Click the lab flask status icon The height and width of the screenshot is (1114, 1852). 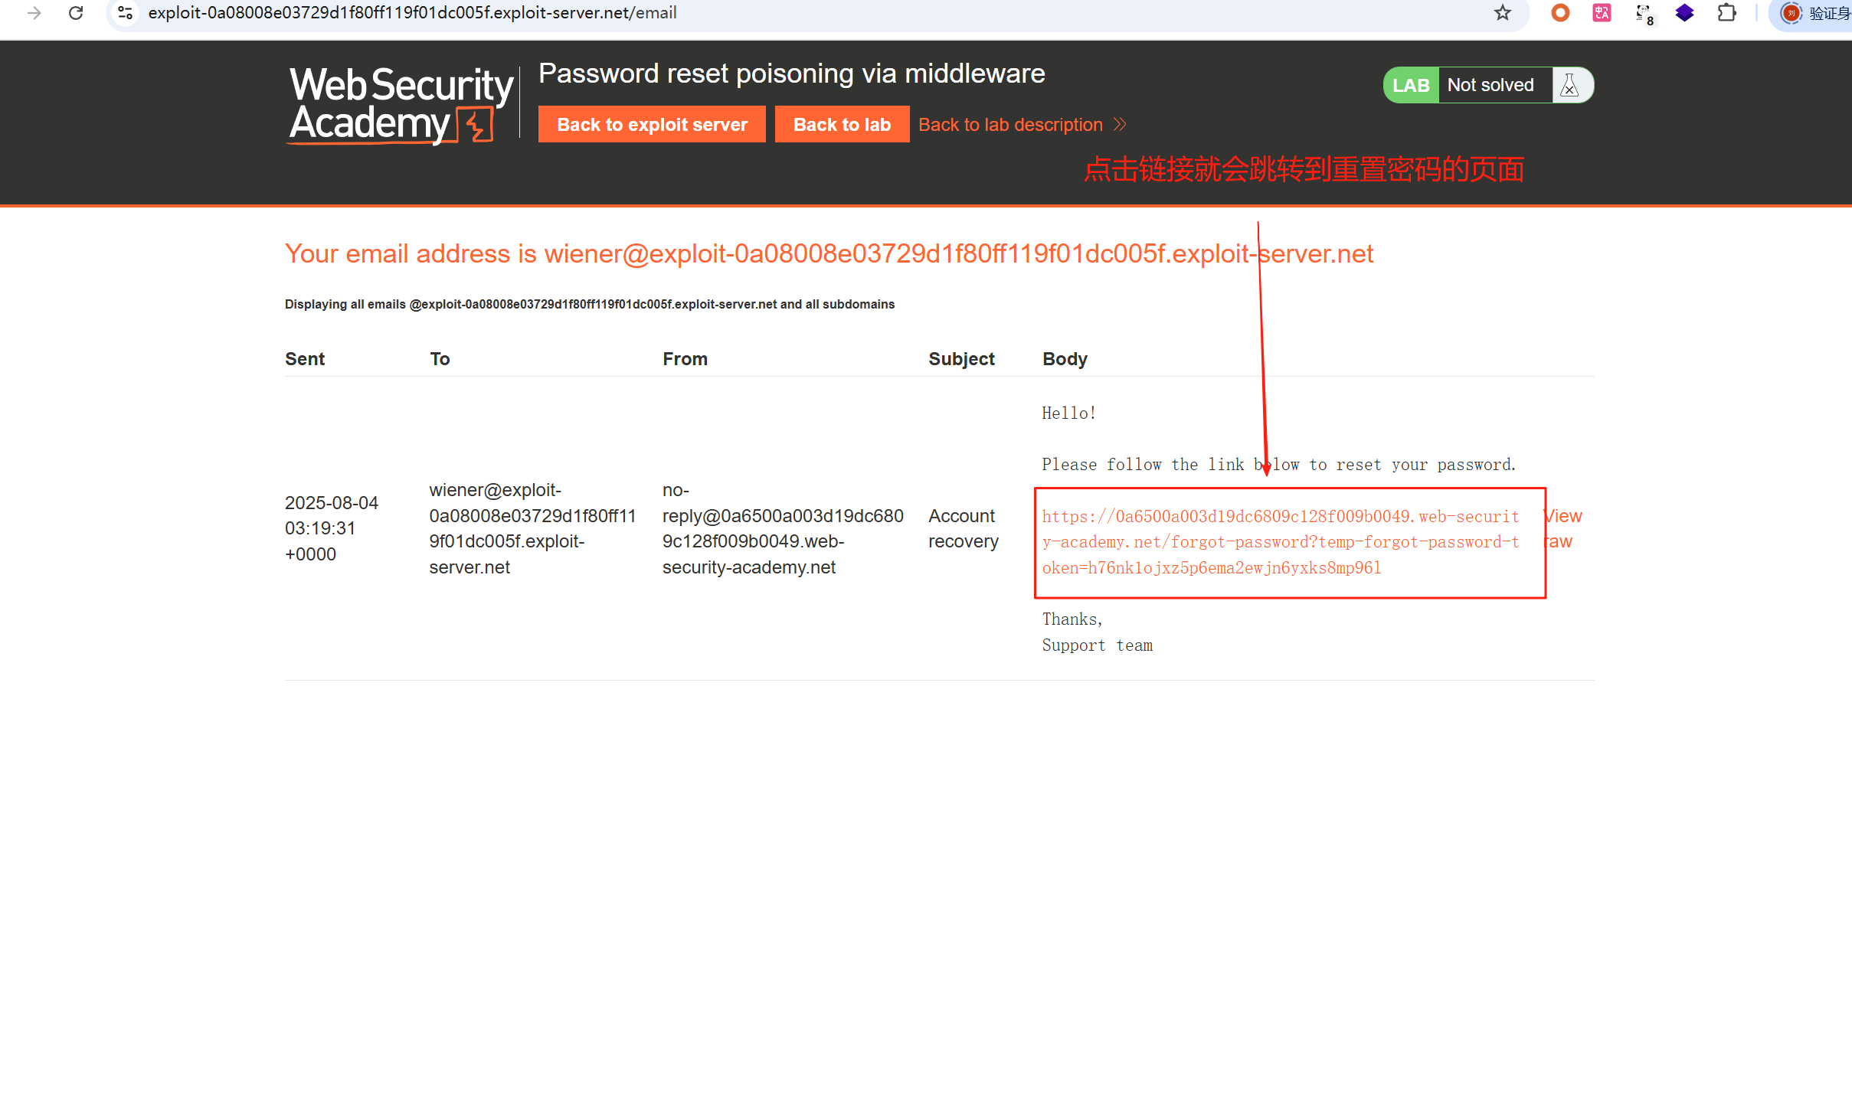tap(1569, 85)
